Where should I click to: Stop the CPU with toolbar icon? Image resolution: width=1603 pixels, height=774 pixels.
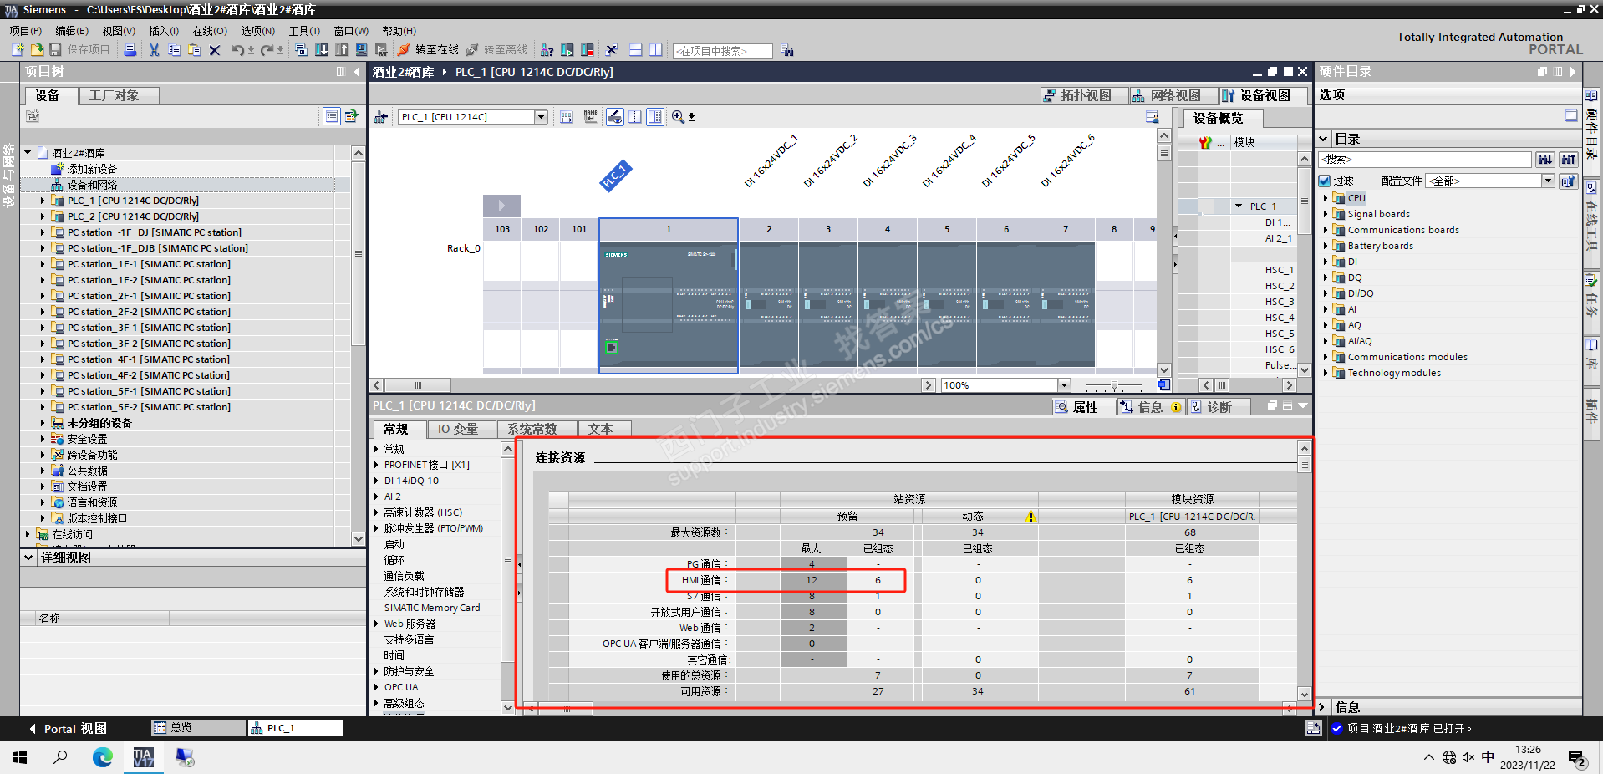coord(588,50)
